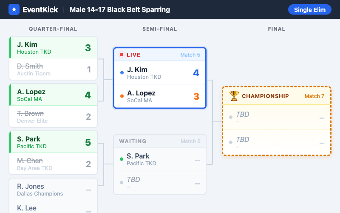Click the EventKick star logo icon

tap(14, 9)
